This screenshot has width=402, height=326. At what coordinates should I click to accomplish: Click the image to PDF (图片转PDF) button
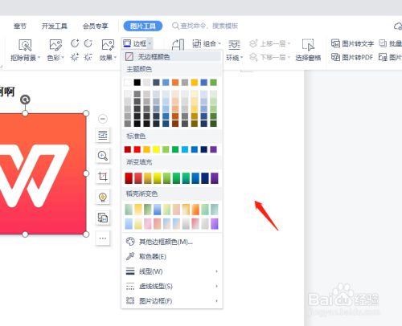(352, 57)
